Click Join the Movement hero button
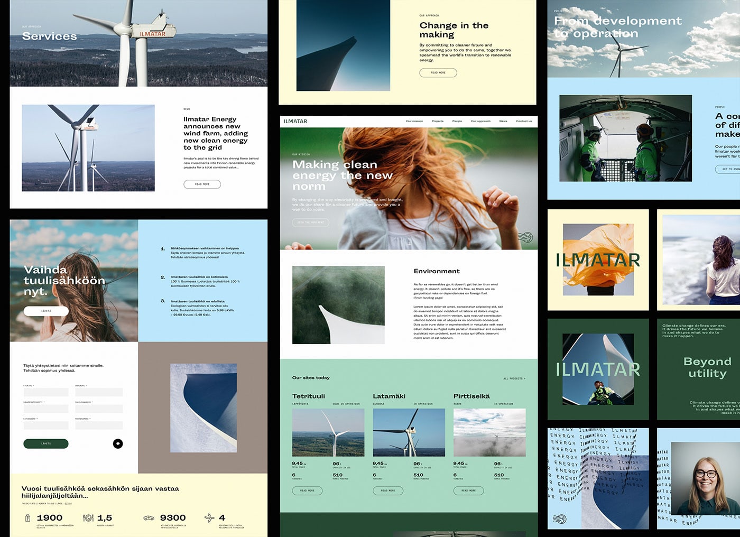740x537 pixels. (311, 223)
